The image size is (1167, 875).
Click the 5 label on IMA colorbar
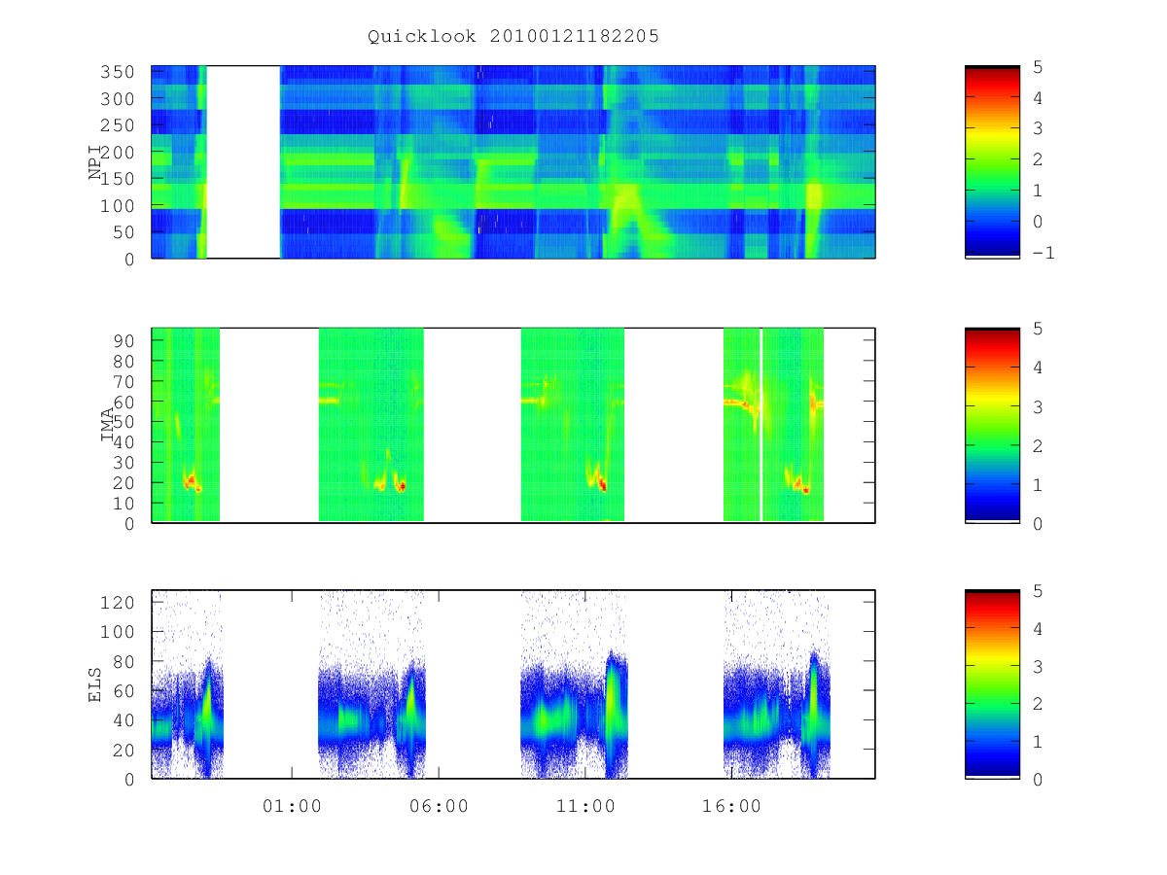1038,329
